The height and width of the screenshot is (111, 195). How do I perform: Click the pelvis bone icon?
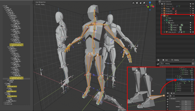169,23
